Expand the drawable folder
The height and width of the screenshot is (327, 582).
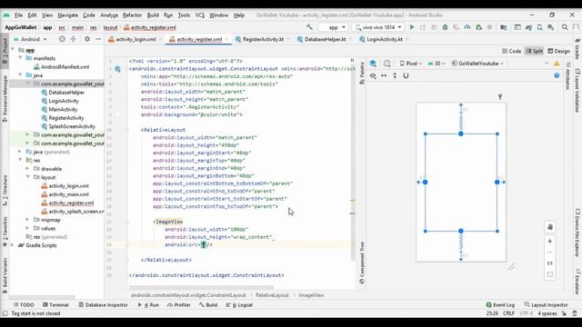(27, 169)
